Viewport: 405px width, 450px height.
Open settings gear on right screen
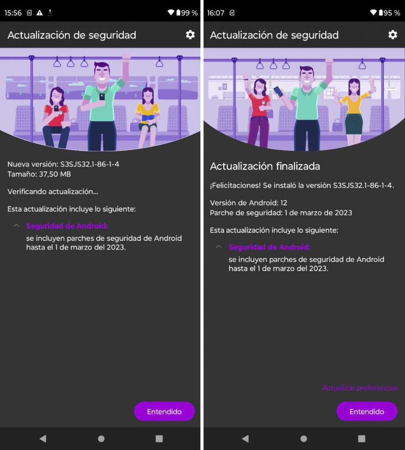pos(393,35)
